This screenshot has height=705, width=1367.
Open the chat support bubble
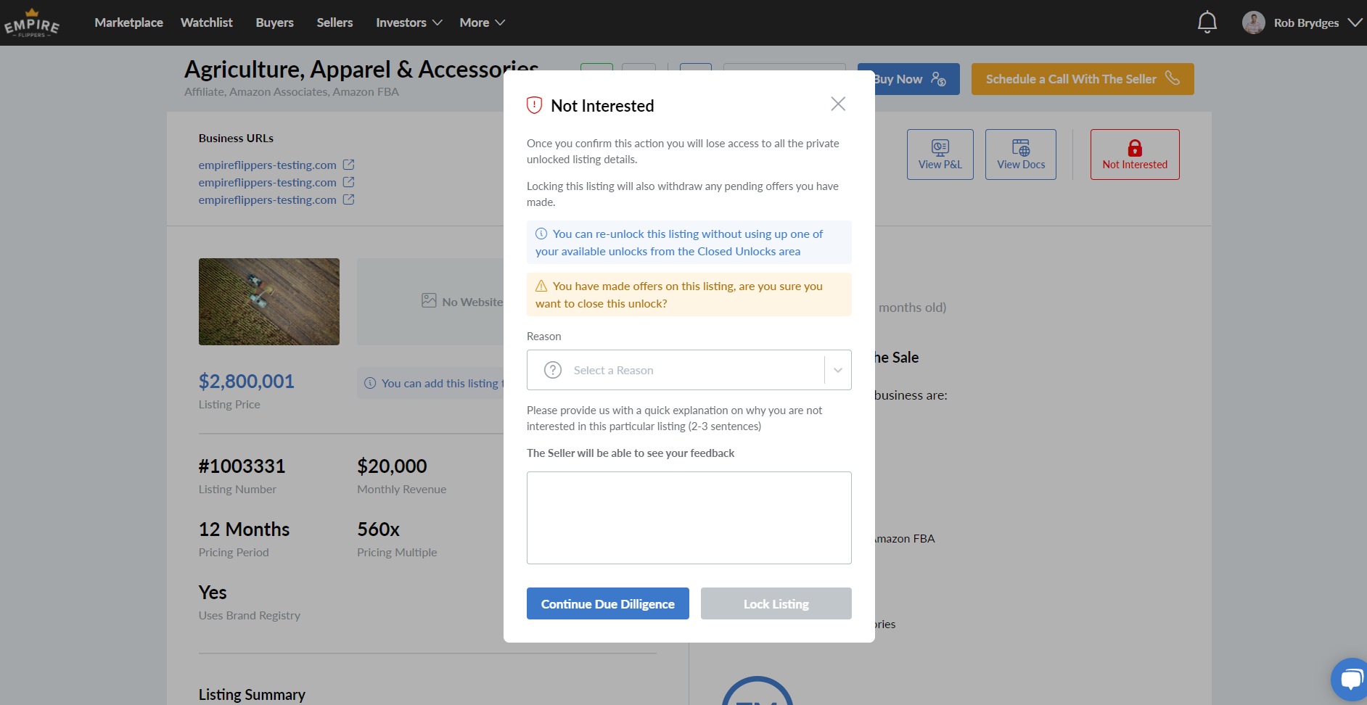[x=1350, y=680]
